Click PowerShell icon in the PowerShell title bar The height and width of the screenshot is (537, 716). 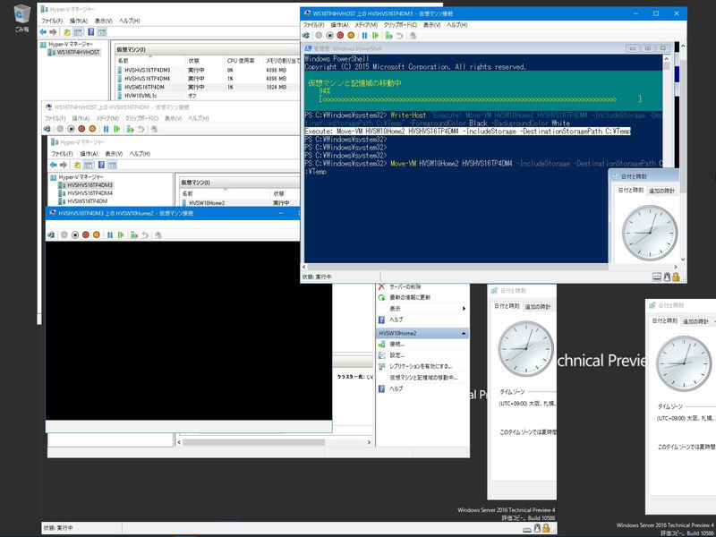click(x=308, y=48)
